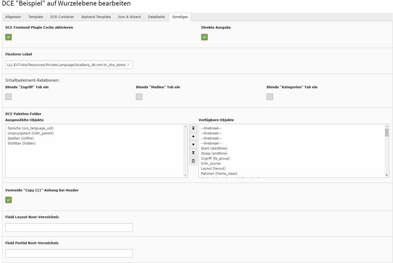Image resolution: width=393 pixels, height=263 pixels.
Task: Click the move-up arrow icon
Action: point(193,136)
